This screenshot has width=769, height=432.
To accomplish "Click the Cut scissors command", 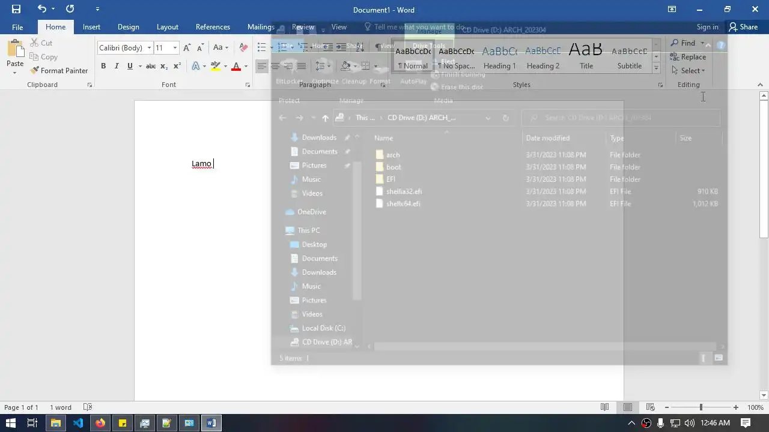I will coord(41,43).
